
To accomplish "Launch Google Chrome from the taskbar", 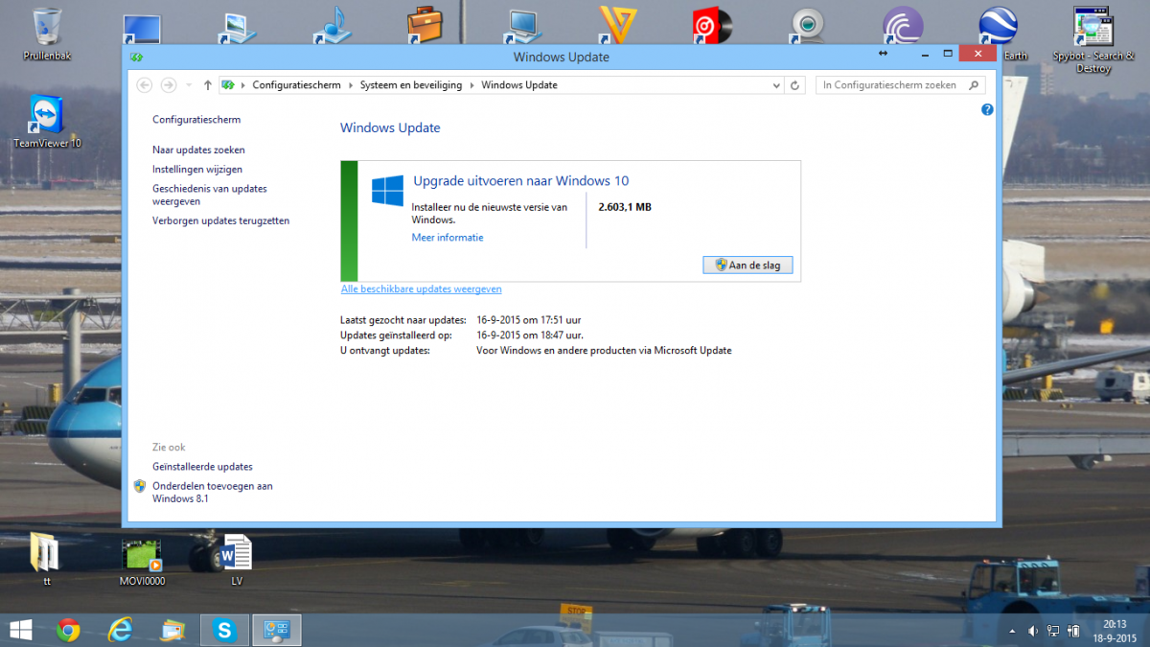I will pos(67,630).
